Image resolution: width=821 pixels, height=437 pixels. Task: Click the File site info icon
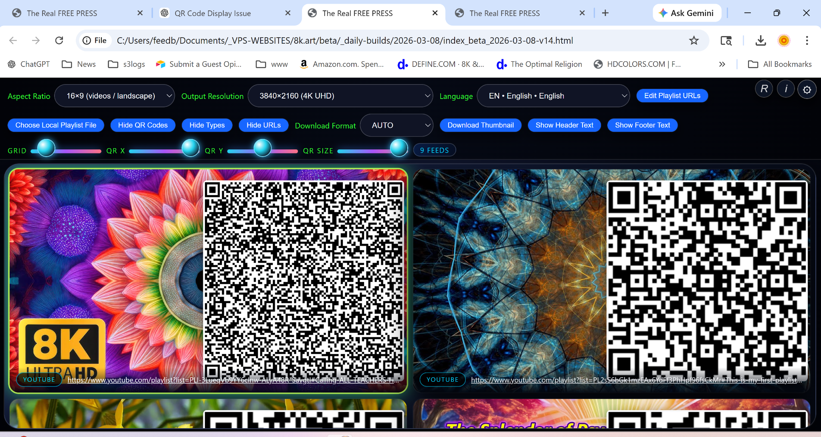95,40
